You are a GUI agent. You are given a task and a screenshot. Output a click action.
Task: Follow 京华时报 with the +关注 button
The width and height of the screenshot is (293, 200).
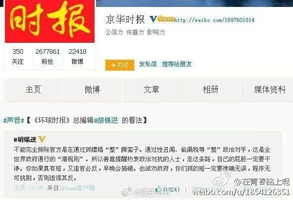tap(120, 65)
